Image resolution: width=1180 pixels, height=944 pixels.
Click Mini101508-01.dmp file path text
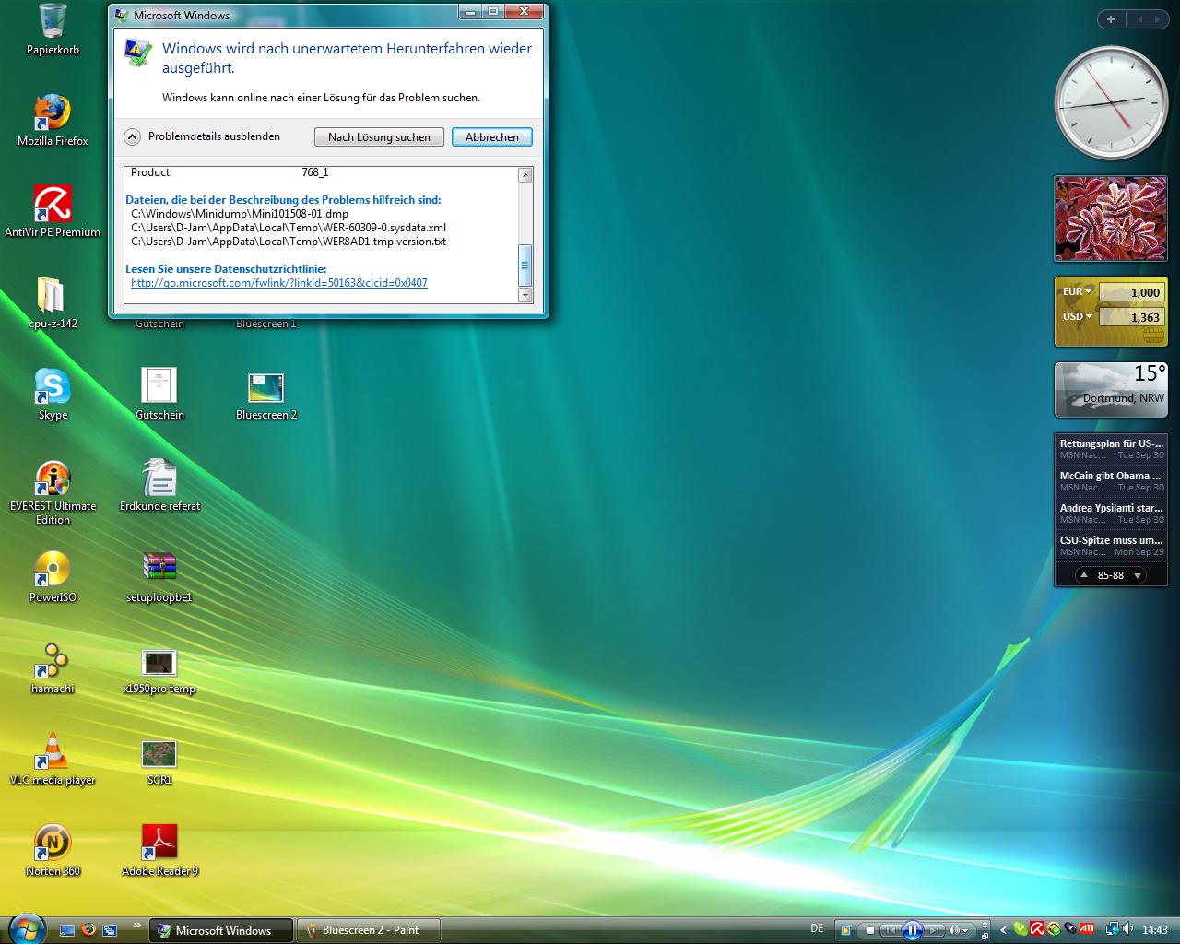pyautogui.click(x=240, y=213)
